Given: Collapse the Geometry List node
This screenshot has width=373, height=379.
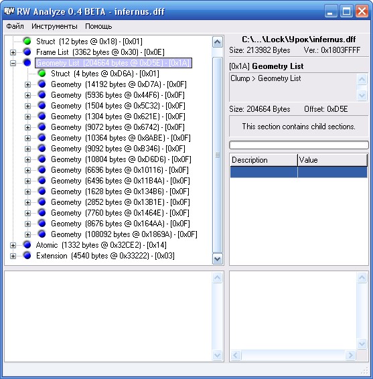Looking at the screenshot, I should (13, 63).
